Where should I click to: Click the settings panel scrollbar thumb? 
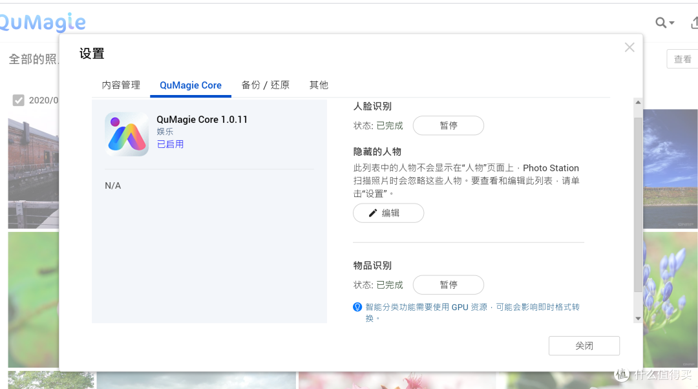(638, 205)
